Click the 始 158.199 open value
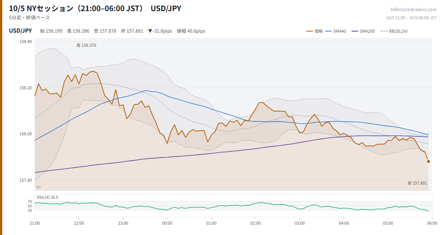This screenshot has height=235, width=444. pos(51,31)
